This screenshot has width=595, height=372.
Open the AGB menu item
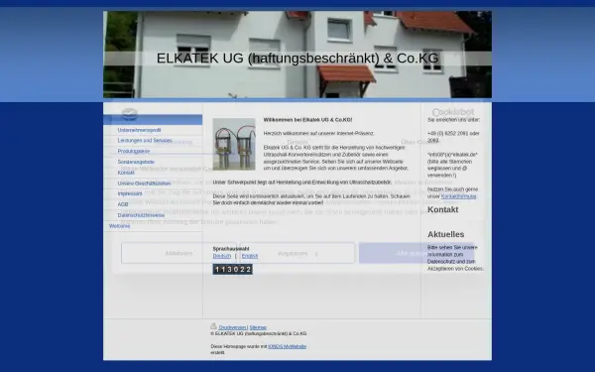[x=123, y=204]
